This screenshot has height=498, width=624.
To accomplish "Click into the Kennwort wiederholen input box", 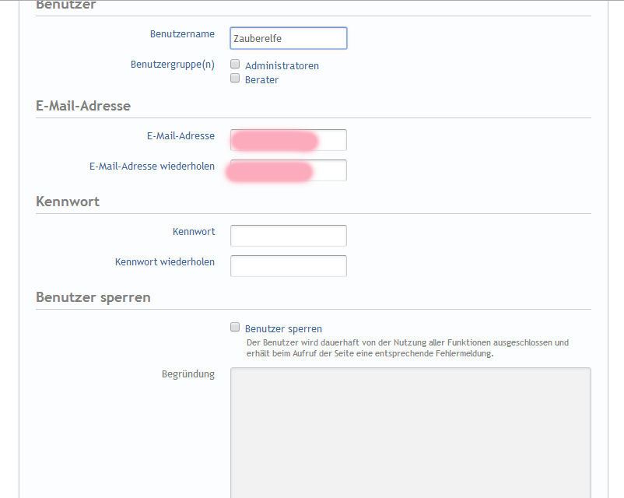I will click(288, 266).
